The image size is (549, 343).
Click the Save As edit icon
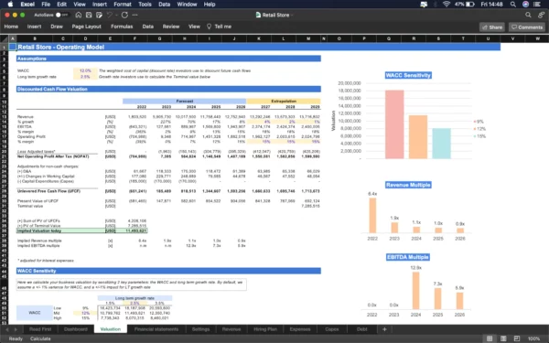100,15
